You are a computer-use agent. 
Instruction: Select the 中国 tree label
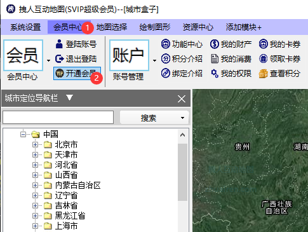point(51,134)
